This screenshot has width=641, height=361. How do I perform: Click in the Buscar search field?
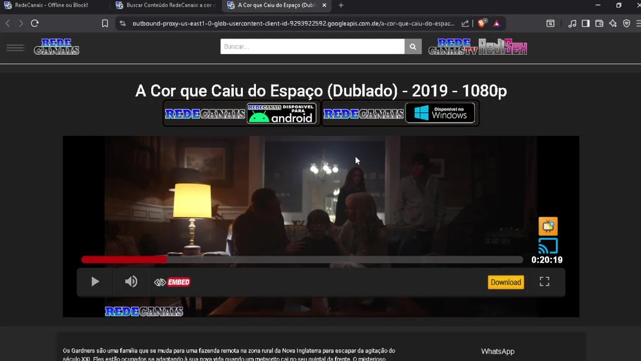[x=312, y=47]
